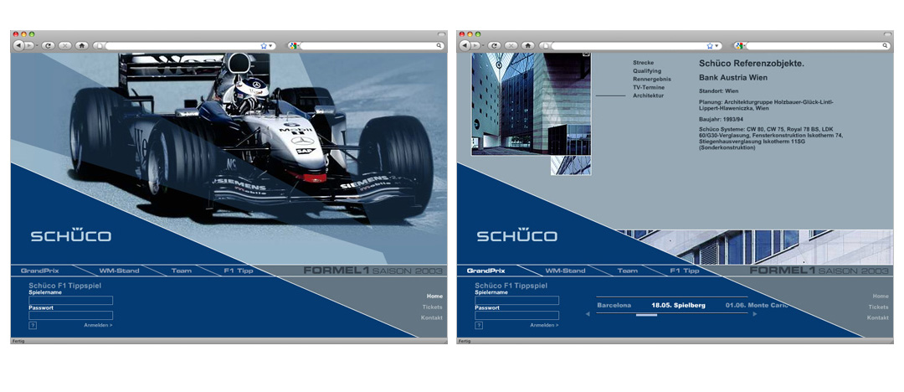Click the Google search engine icon in the right browser
Viewport: 904px width, 392px height.
(x=739, y=45)
